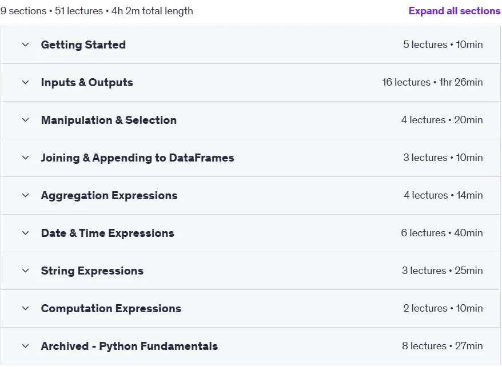Click chevron for Archived - Python Fundamentals
Image resolution: width=502 pixels, height=367 pixels.
26,346
